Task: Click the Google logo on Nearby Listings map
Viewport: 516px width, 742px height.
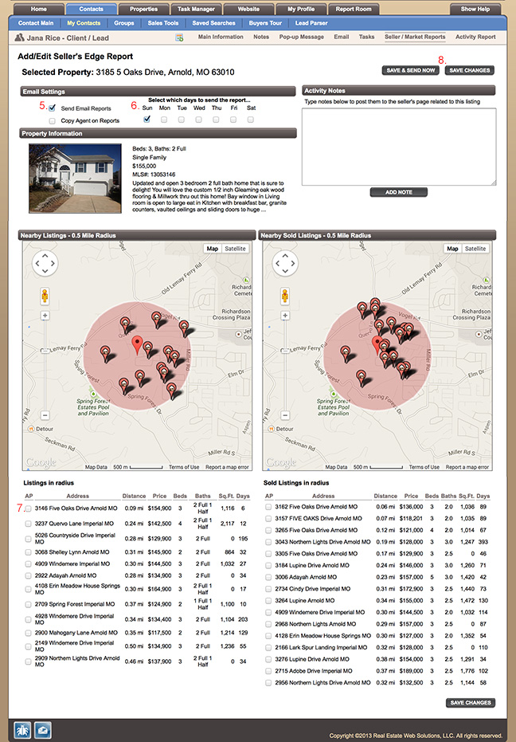Action: pyautogui.click(x=41, y=462)
